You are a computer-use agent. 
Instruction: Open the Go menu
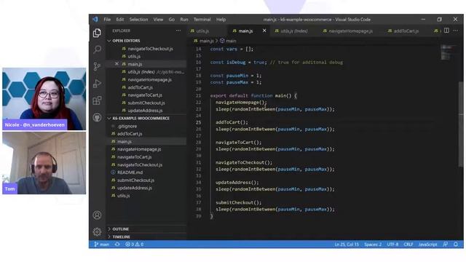(172, 20)
